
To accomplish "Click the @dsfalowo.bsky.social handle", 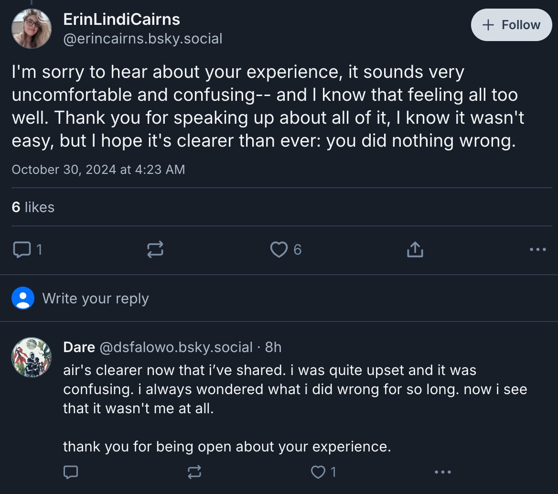I will tap(176, 347).
